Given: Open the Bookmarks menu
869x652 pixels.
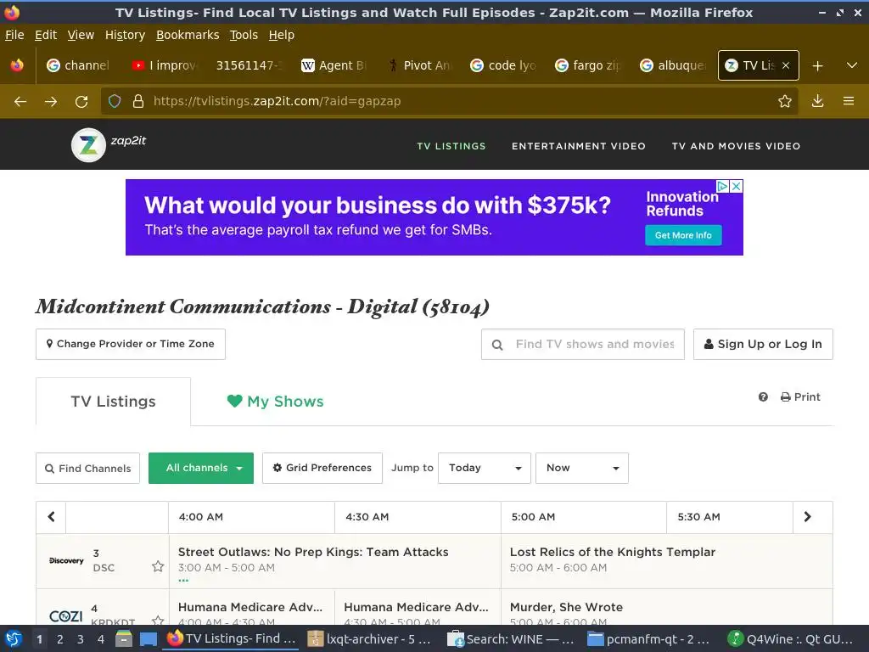Looking at the screenshot, I should tap(188, 35).
